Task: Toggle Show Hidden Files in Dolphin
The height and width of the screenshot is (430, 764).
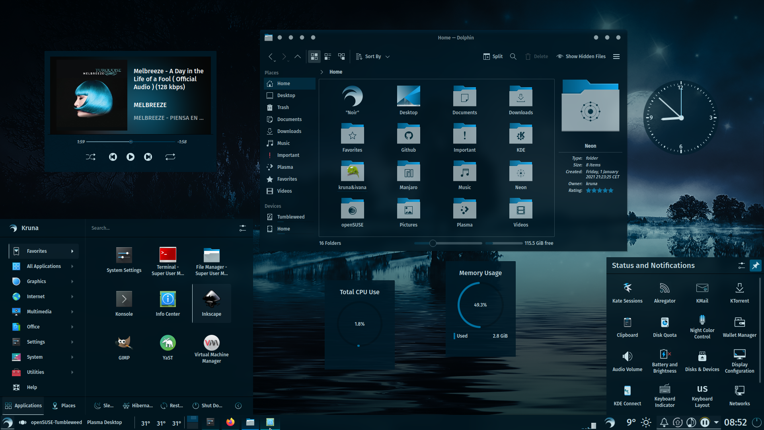Action: tap(581, 56)
